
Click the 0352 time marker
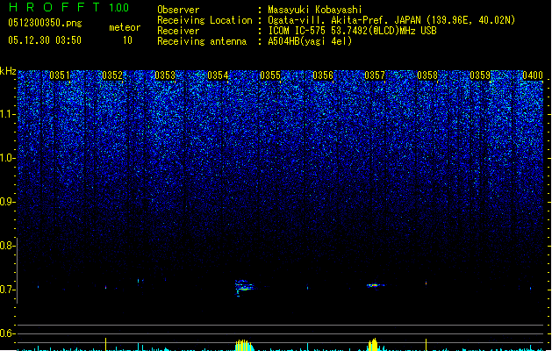(x=112, y=75)
